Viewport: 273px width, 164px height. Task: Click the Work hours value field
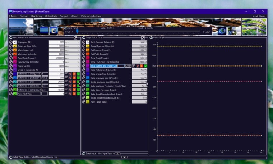[56, 50]
